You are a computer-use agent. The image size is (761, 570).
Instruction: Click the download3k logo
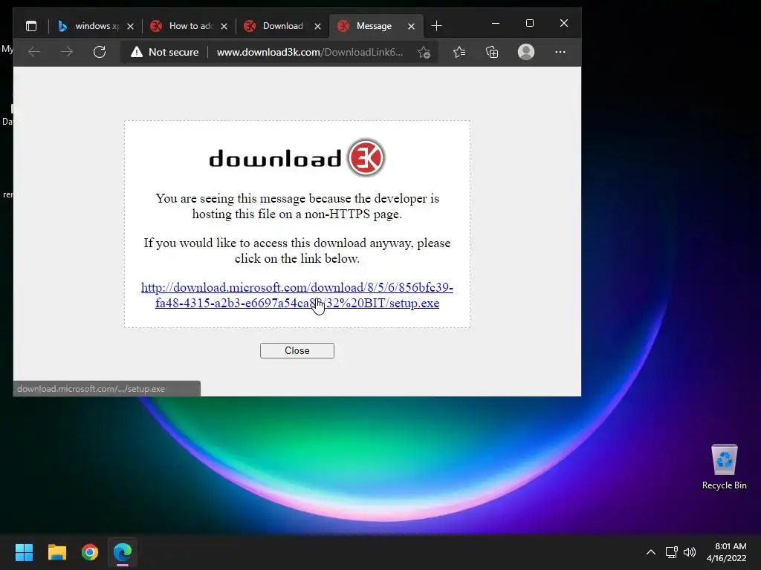(297, 157)
